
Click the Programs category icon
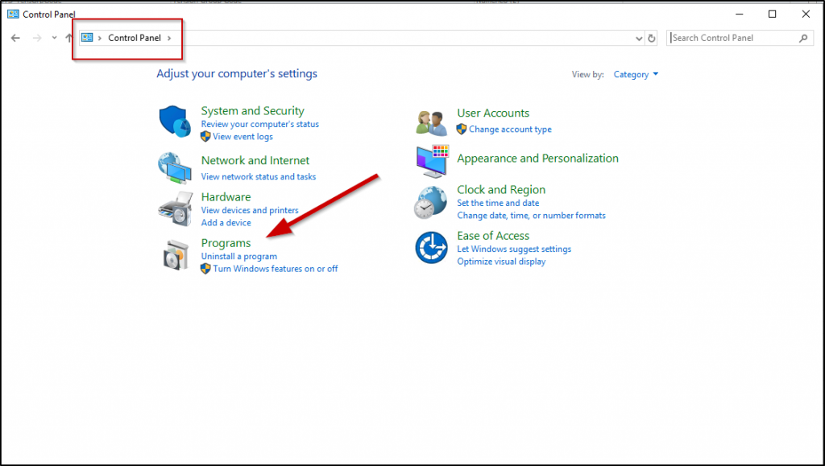point(175,254)
